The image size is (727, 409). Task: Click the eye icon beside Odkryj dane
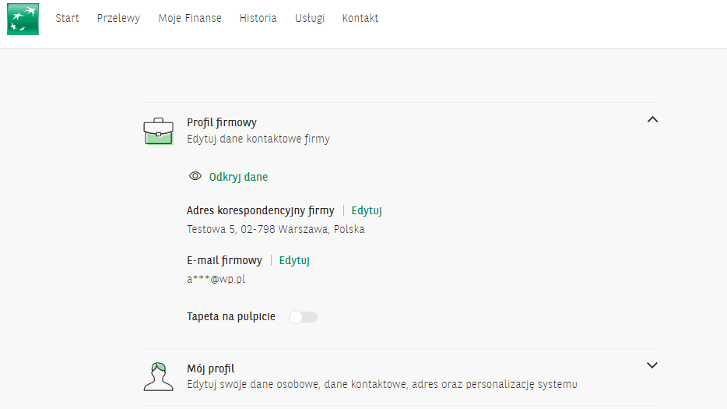click(195, 176)
